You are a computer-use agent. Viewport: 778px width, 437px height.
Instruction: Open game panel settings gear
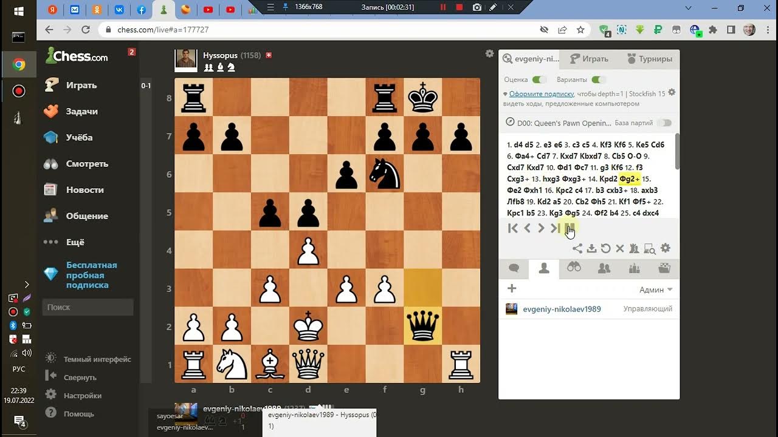(x=666, y=248)
